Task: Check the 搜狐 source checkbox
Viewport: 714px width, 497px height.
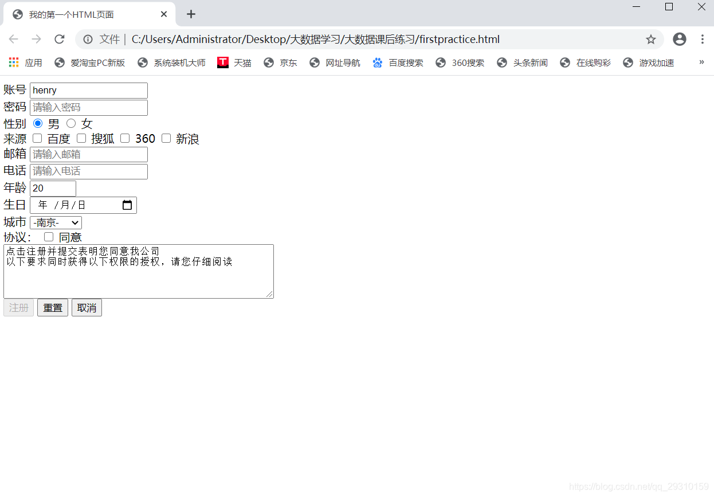Action: pos(81,138)
